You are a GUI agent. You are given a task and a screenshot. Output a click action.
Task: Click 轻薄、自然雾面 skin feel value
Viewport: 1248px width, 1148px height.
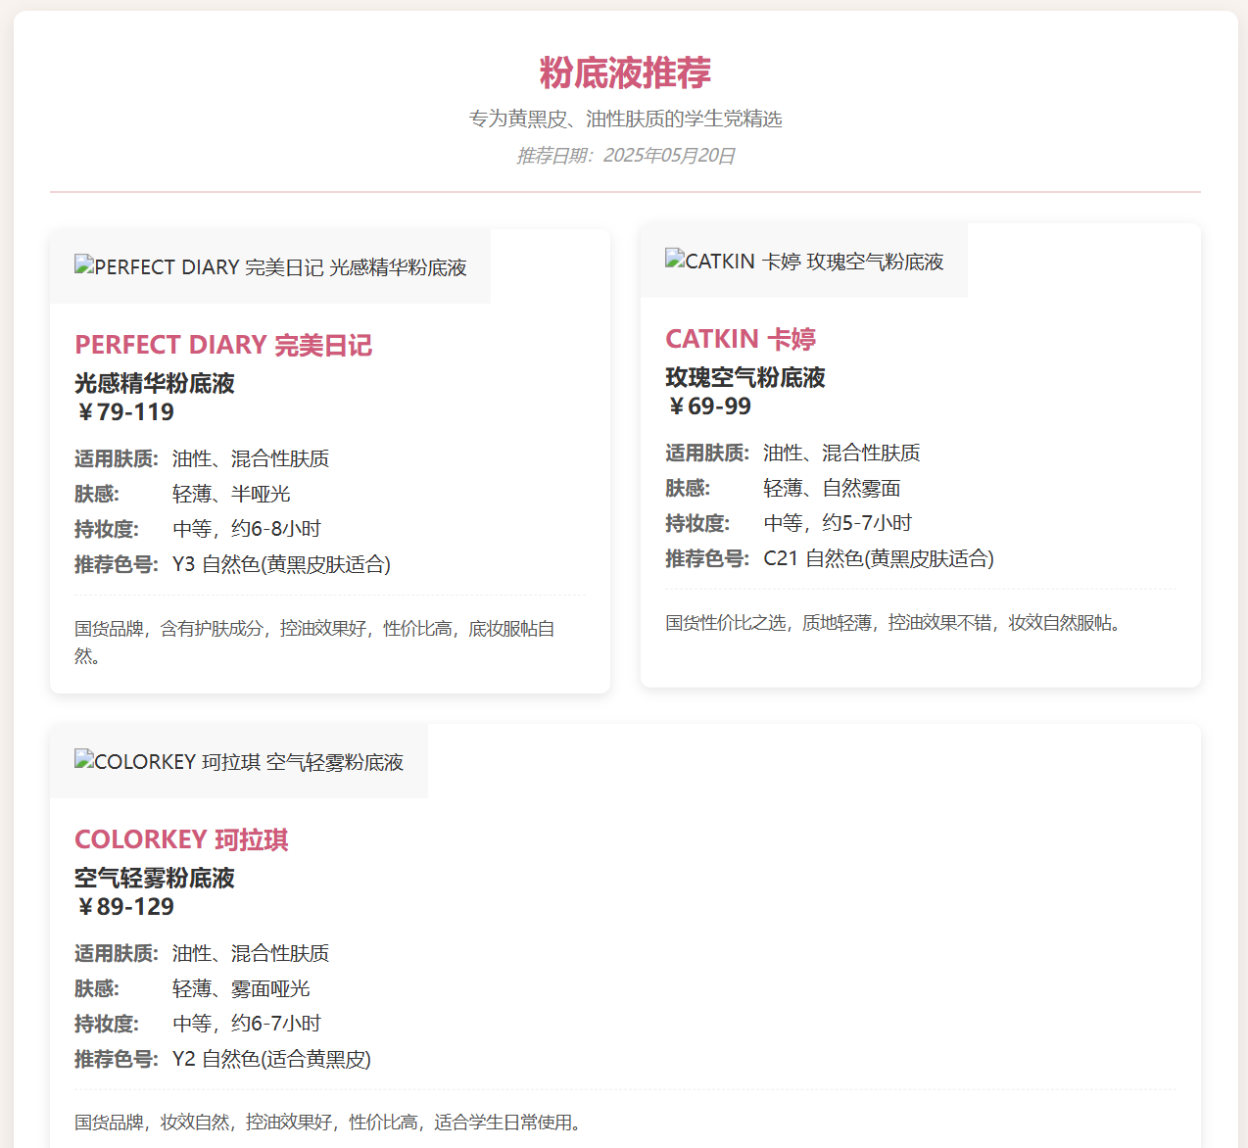coord(832,488)
